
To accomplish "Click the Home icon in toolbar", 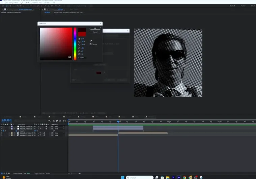I will point(3,6).
